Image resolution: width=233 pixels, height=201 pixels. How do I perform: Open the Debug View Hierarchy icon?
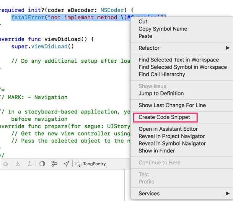click(x=42, y=164)
